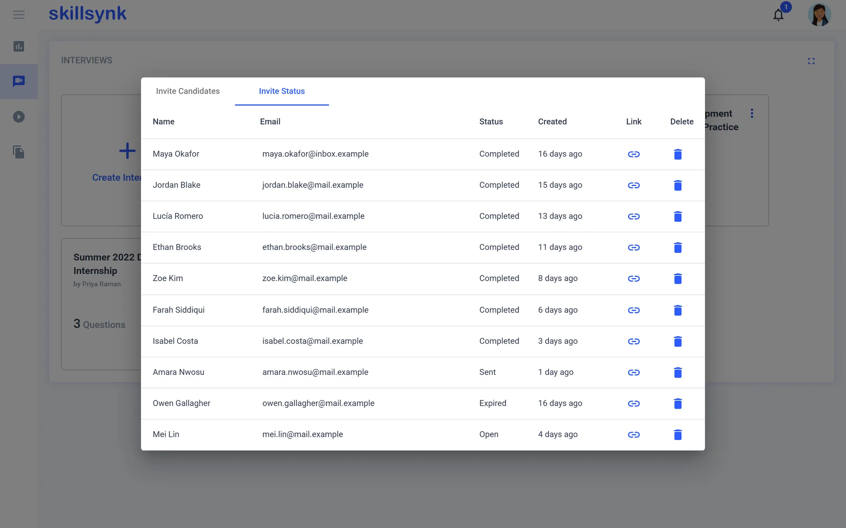Open the video play sidebar icon
Screen dimensions: 846x528
[x=19, y=117]
